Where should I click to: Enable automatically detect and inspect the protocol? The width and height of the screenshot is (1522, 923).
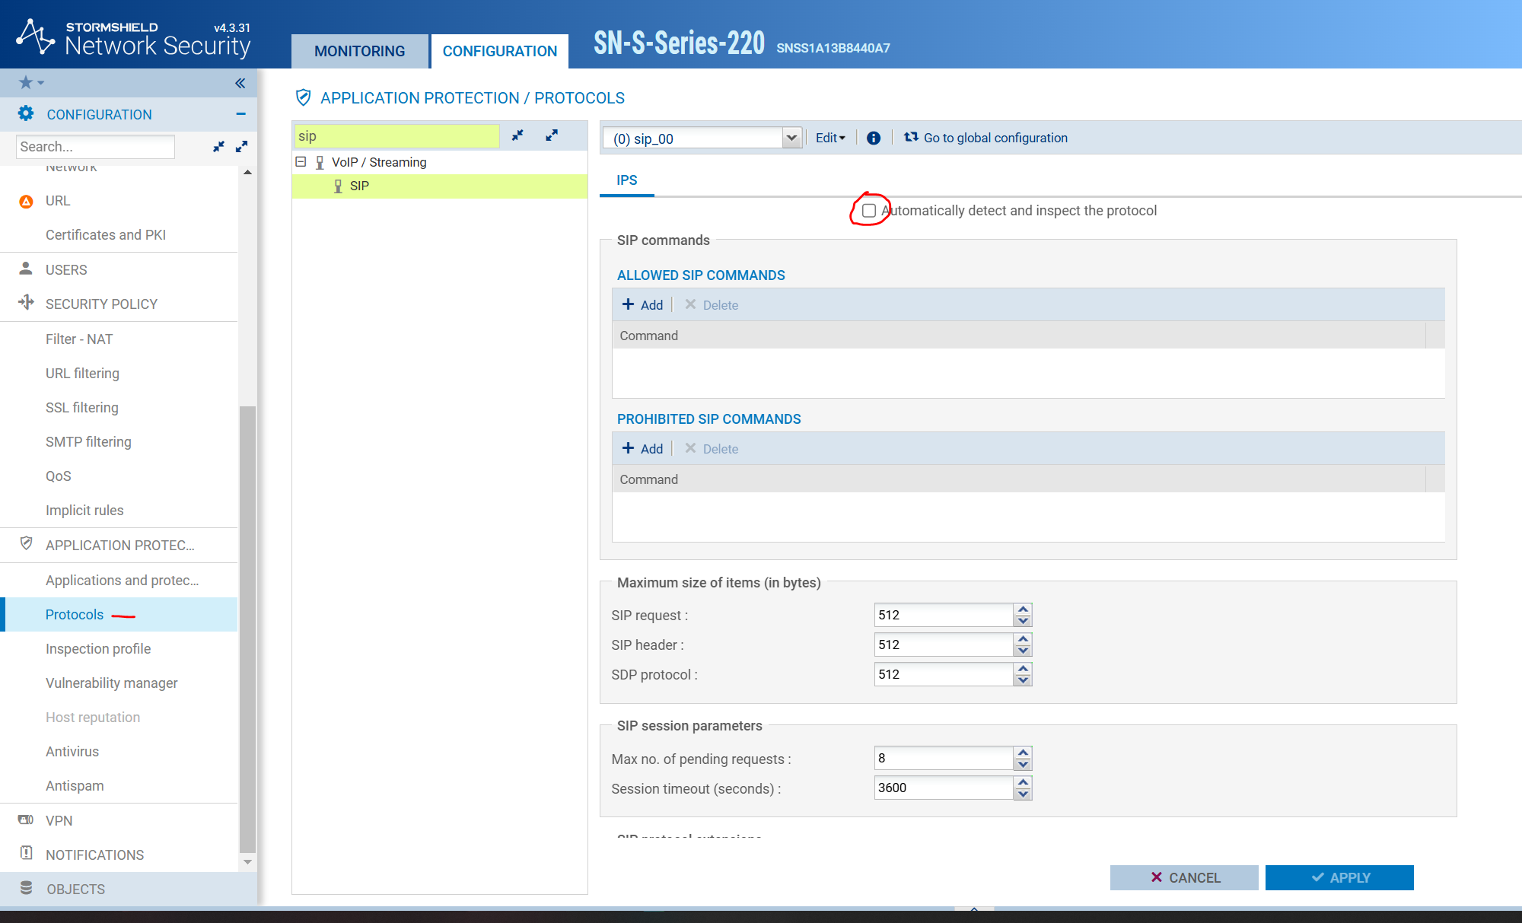[x=869, y=211]
